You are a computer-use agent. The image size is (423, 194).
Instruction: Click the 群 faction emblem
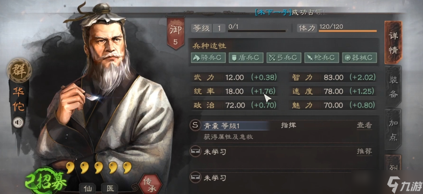coord(19,70)
